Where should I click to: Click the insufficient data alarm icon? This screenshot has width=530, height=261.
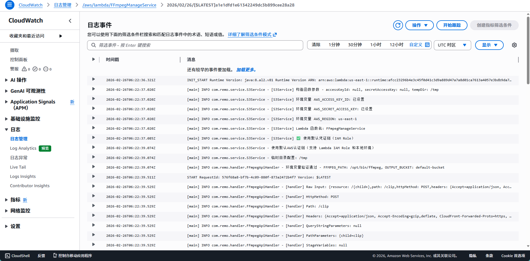pos(46,69)
